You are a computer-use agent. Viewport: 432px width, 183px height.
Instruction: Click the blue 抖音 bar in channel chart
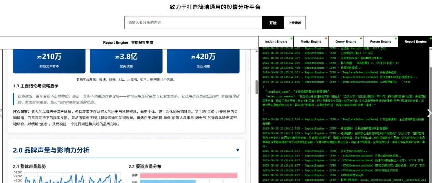[168, 182]
